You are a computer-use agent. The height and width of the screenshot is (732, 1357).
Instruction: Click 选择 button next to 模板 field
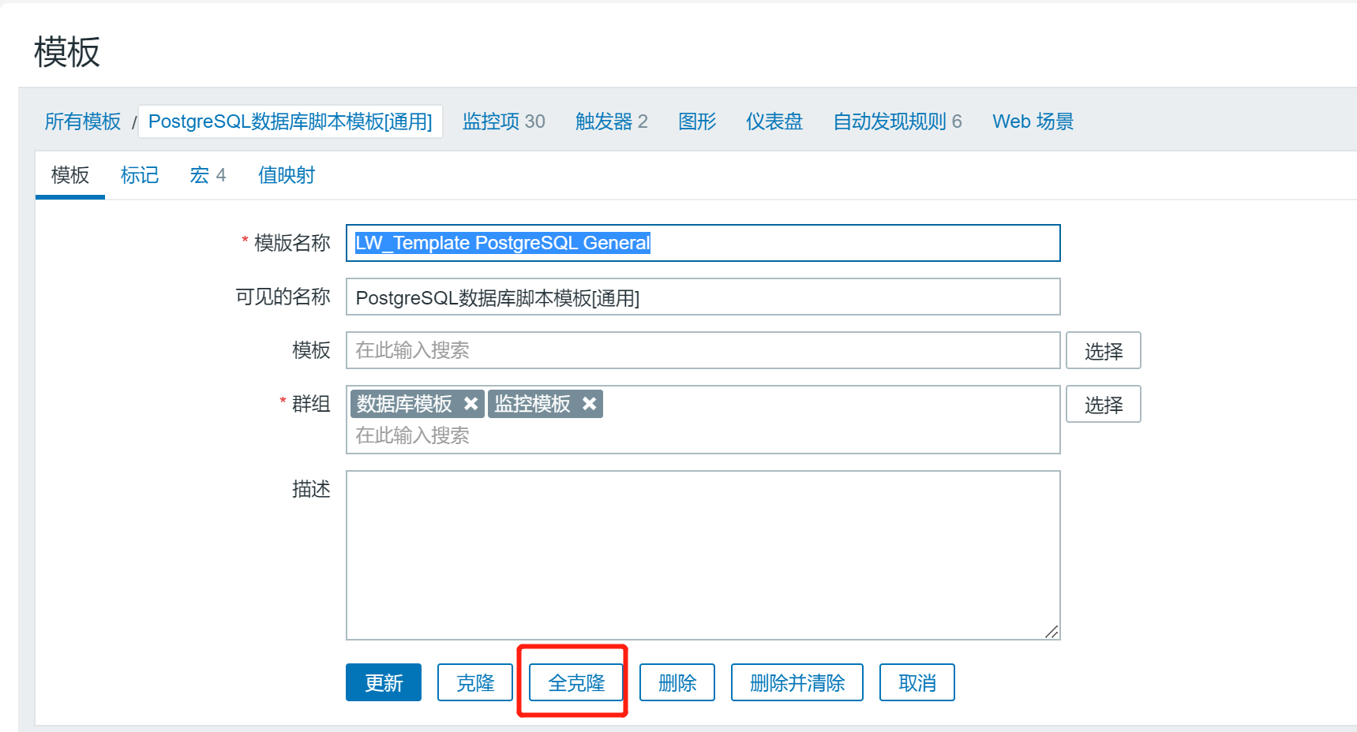pos(1104,350)
